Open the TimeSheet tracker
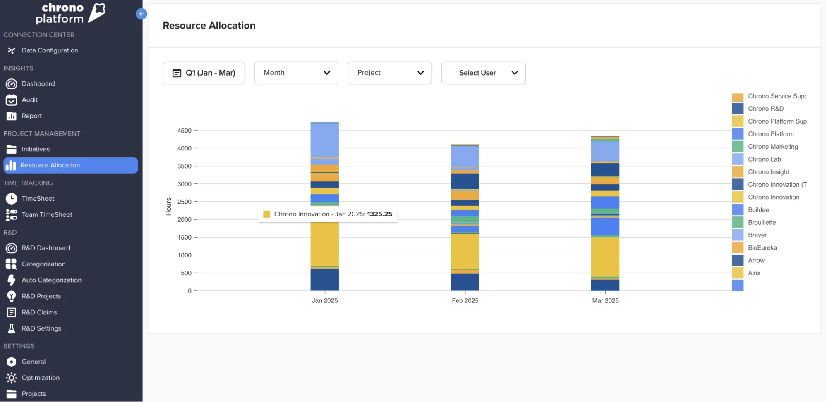Image resolution: width=827 pixels, height=402 pixels. (38, 198)
